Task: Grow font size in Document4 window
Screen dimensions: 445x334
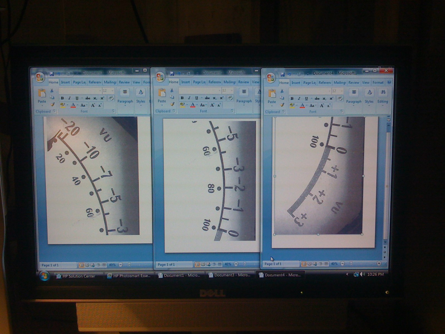Action: [322, 105]
